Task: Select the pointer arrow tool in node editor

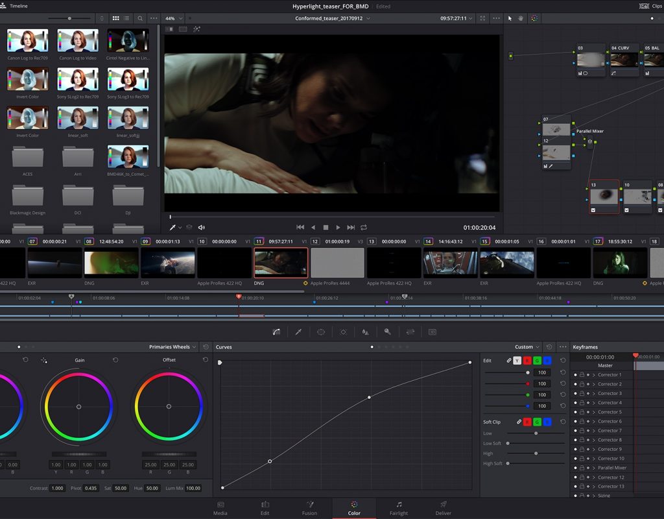Action: (x=510, y=19)
